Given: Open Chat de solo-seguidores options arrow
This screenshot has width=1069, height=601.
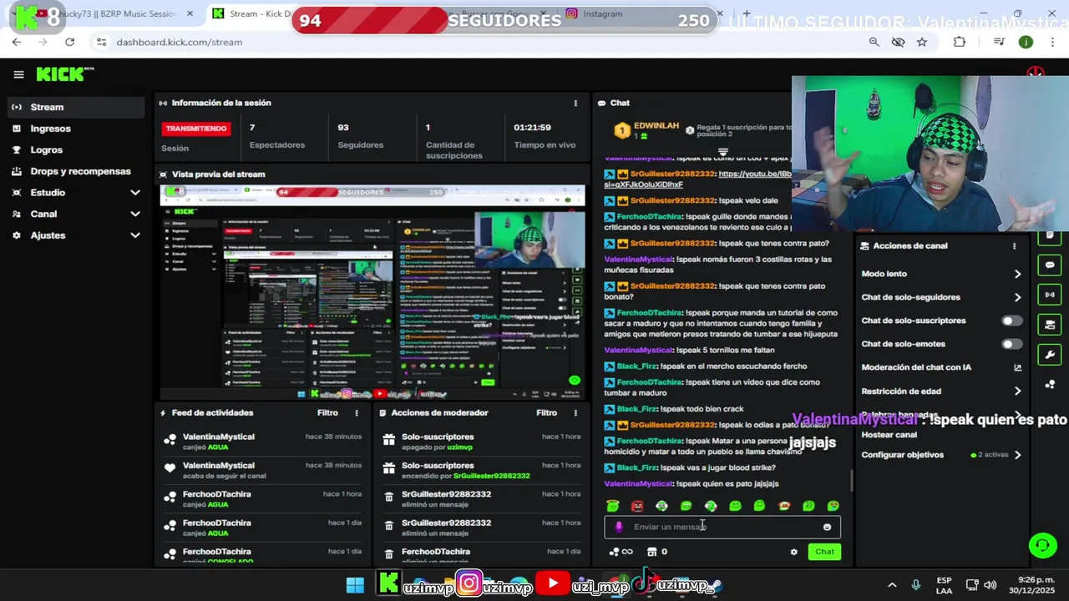Looking at the screenshot, I should tap(1017, 297).
